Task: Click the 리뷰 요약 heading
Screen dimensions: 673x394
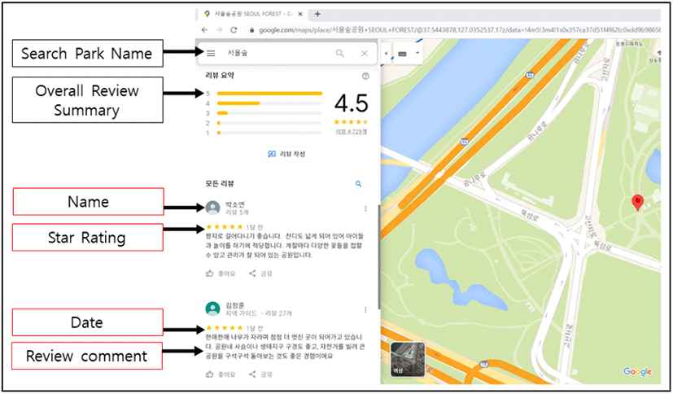Action: coord(220,76)
